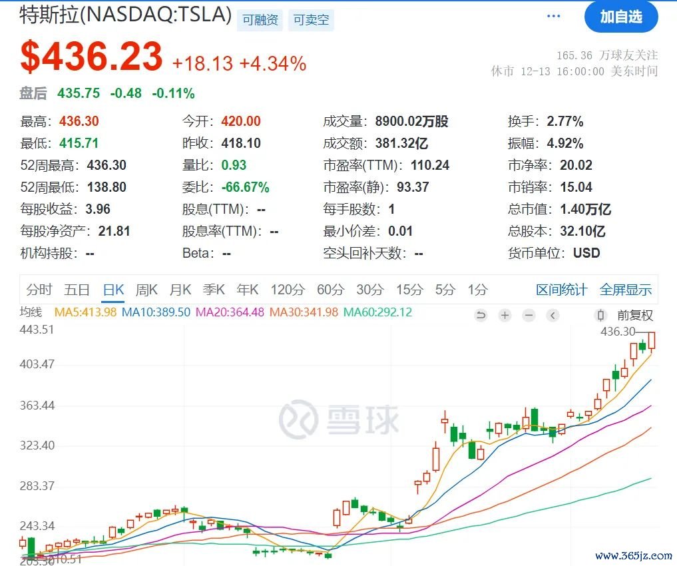Image resolution: width=677 pixels, height=566 pixels.
Task: Click the 最高 value 436.30
Action: pos(79,121)
